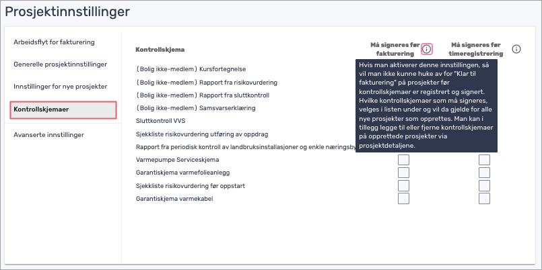Check fakturering box for 'Sjekkliste risikovurdering før oppstart'

point(403,185)
